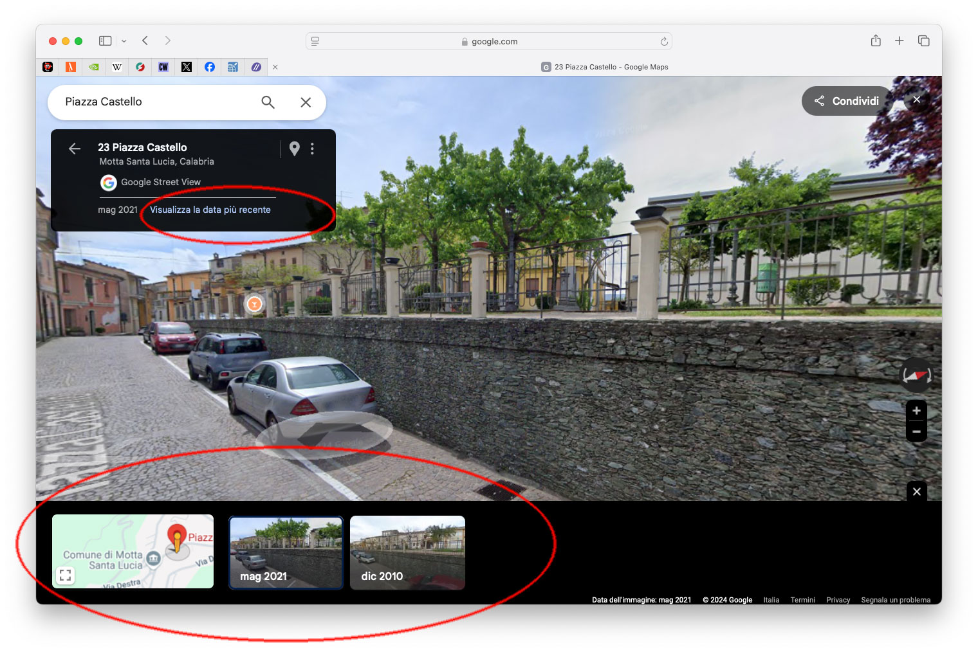Click the '© 2024 Google' copyright text

tap(727, 600)
